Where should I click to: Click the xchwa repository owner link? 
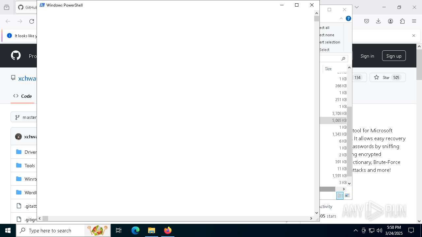pos(27,78)
